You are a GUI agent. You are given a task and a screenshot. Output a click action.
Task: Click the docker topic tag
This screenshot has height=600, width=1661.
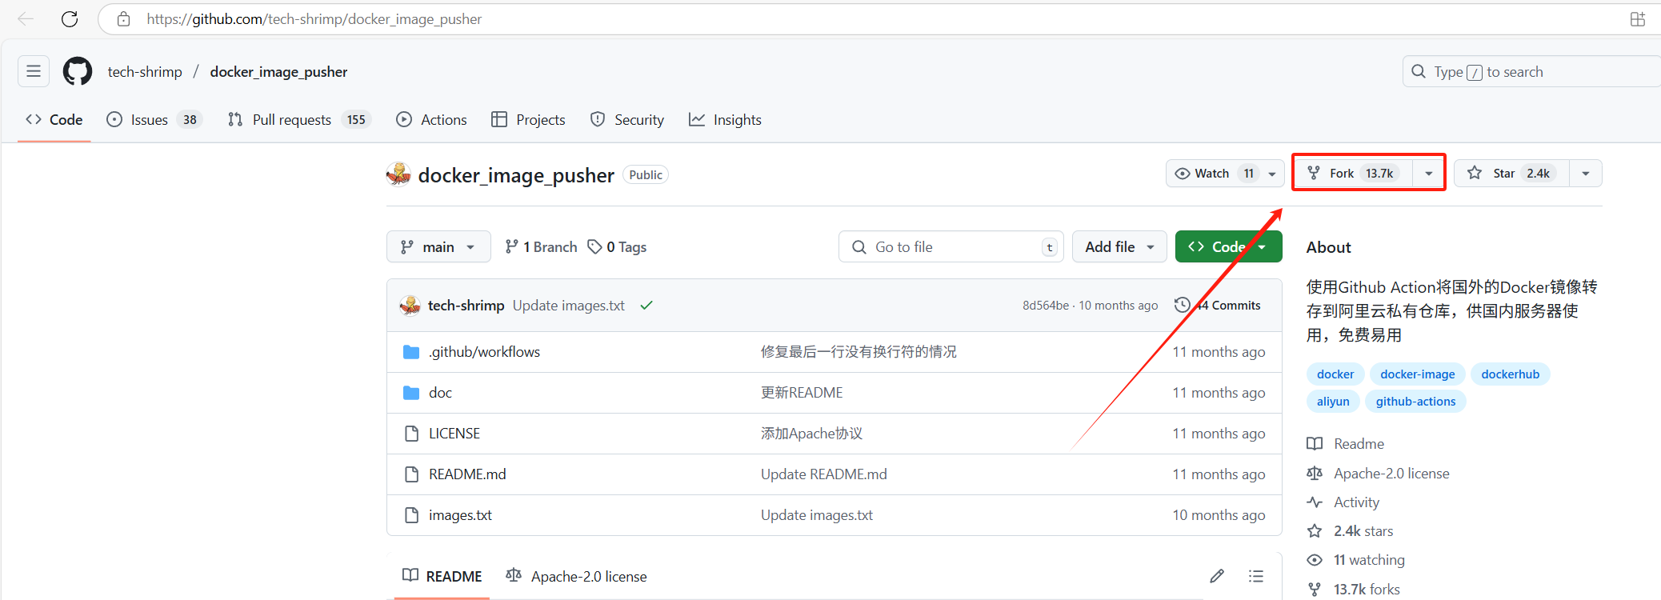(1335, 374)
